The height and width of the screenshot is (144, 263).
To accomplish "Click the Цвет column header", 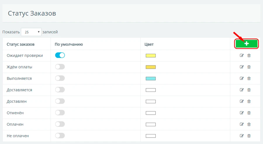I will click(x=149, y=45).
